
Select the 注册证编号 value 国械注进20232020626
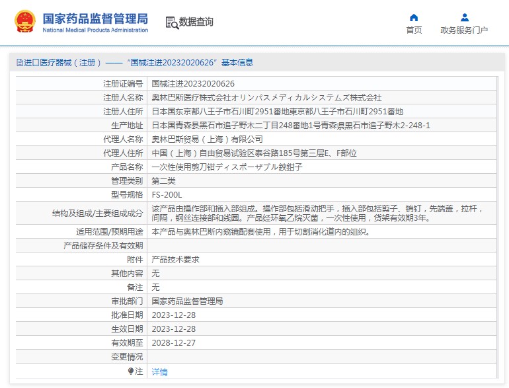point(193,84)
